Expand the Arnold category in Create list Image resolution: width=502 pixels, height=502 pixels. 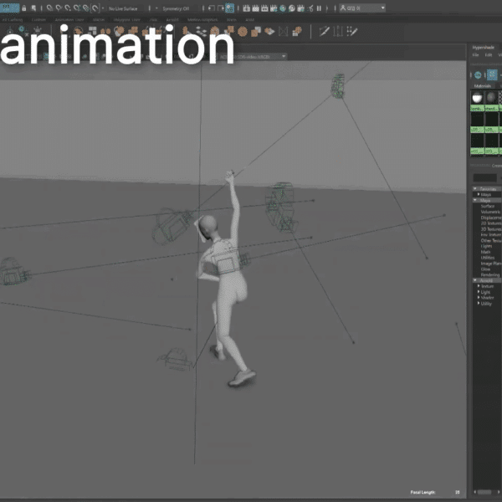pos(485,280)
